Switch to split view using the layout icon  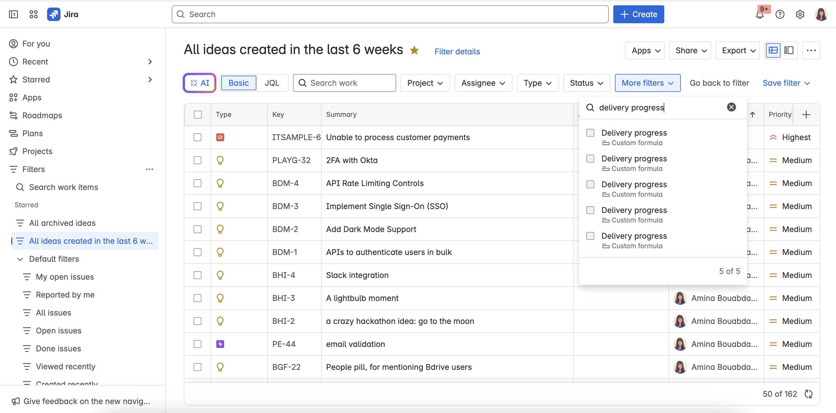click(x=789, y=50)
